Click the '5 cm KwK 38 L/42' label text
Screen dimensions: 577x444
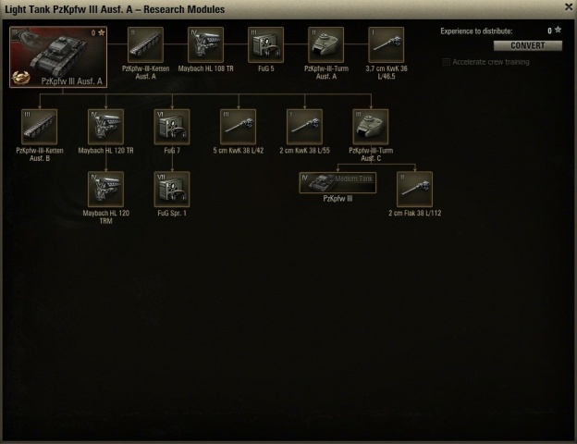pos(238,151)
